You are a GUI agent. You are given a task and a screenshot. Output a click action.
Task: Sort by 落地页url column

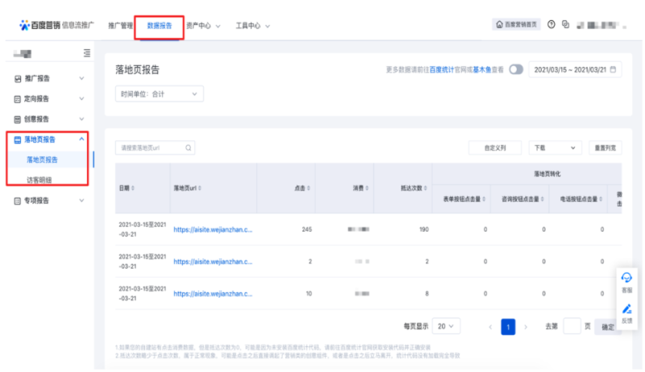[200, 188]
